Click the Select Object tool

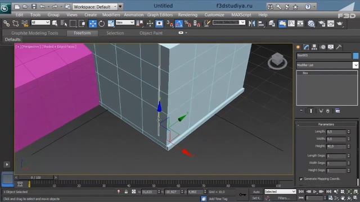55,24
